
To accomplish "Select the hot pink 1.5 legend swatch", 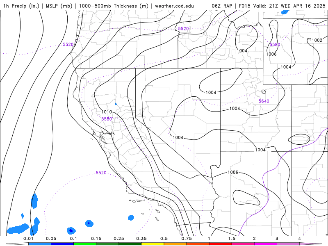I will click(243, 244).
